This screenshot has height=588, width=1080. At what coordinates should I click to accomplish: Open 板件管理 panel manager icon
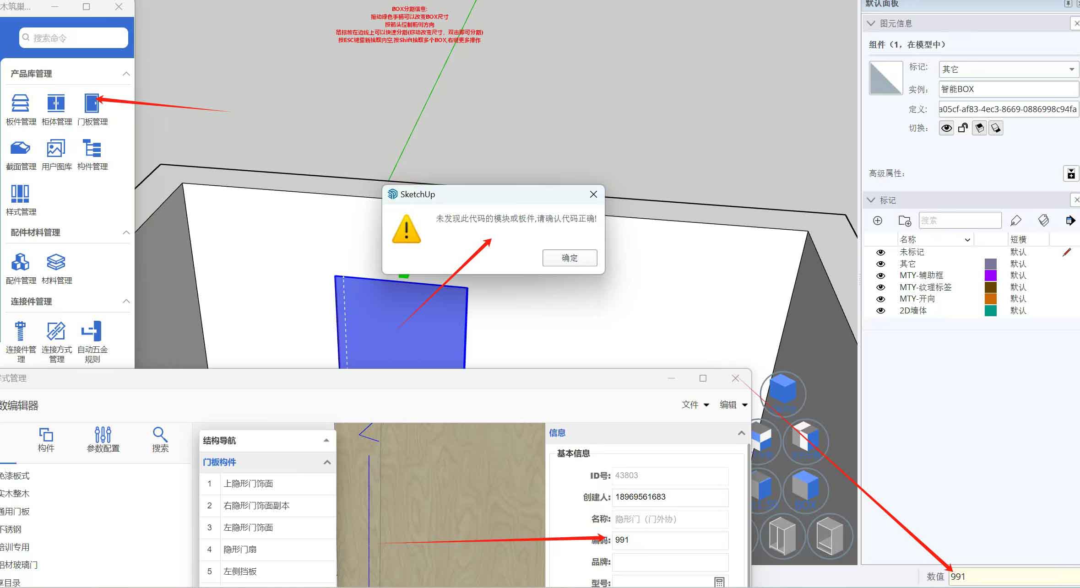tap(20, 104)
